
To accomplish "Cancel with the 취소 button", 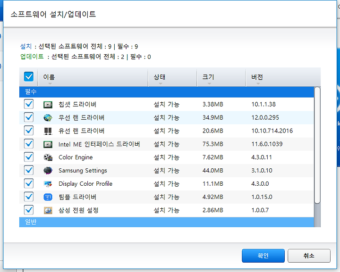I will point(309,256).
